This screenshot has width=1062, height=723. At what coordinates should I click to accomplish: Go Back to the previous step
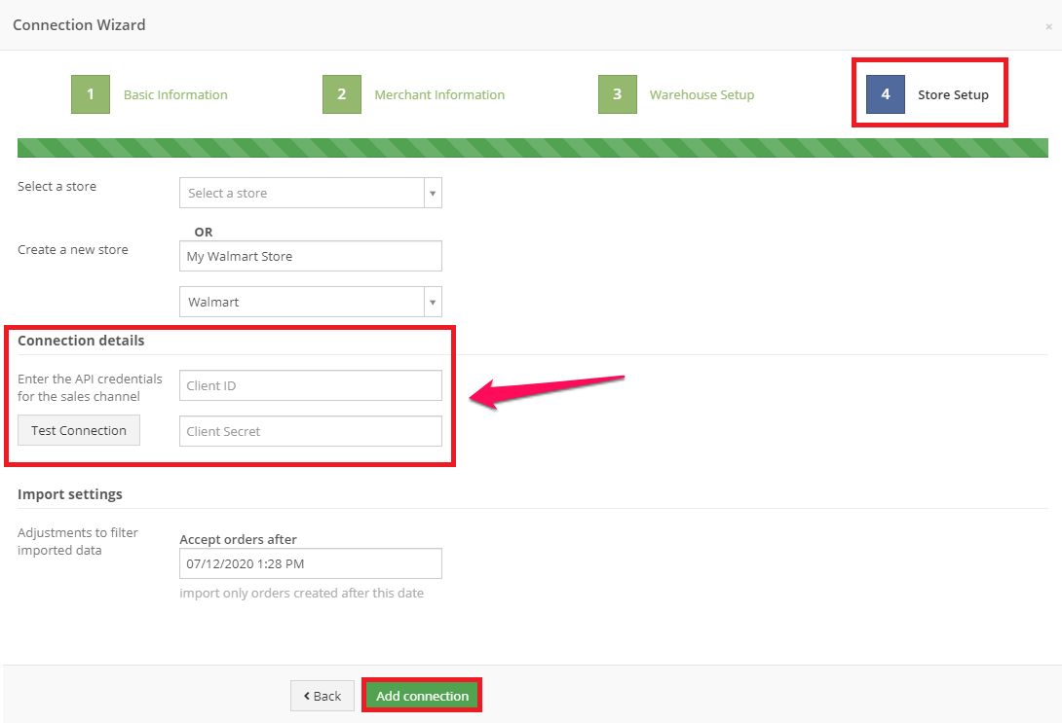(x=322, y=696)
